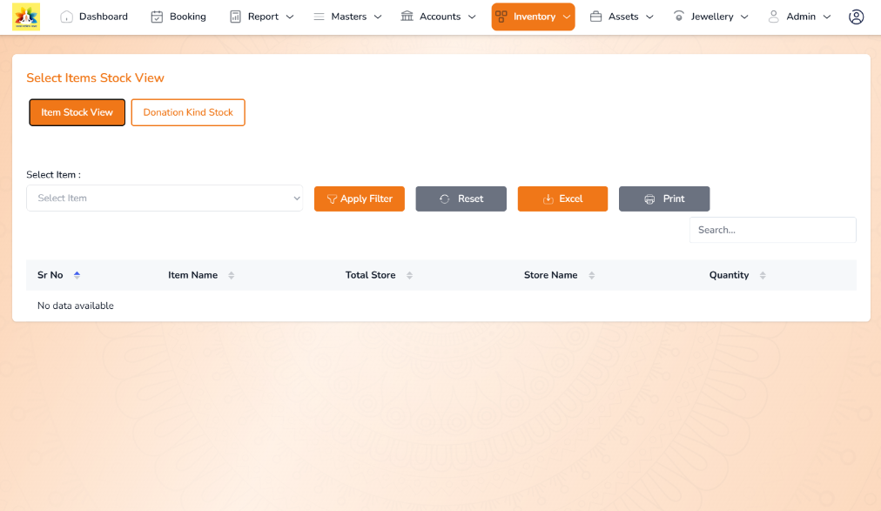Click the Accounts bank building icon
Viewport: 881px width, 511px height.
coord(407,17)
